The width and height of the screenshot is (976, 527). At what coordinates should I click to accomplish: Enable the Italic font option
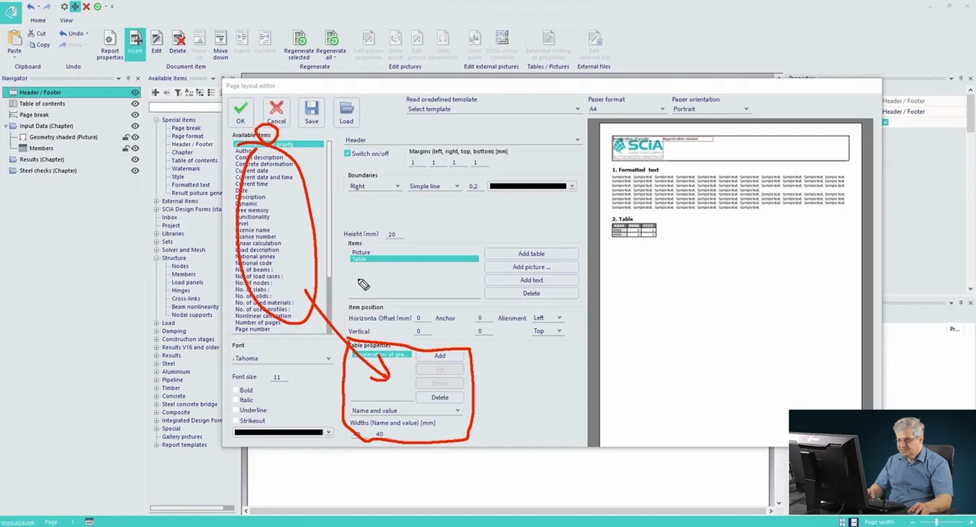point(236,400)
